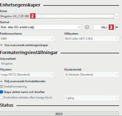Open the Partitionsschema MBR dropdown
Image resolution: width=122 pixels, height=116 pixels.
27,39
